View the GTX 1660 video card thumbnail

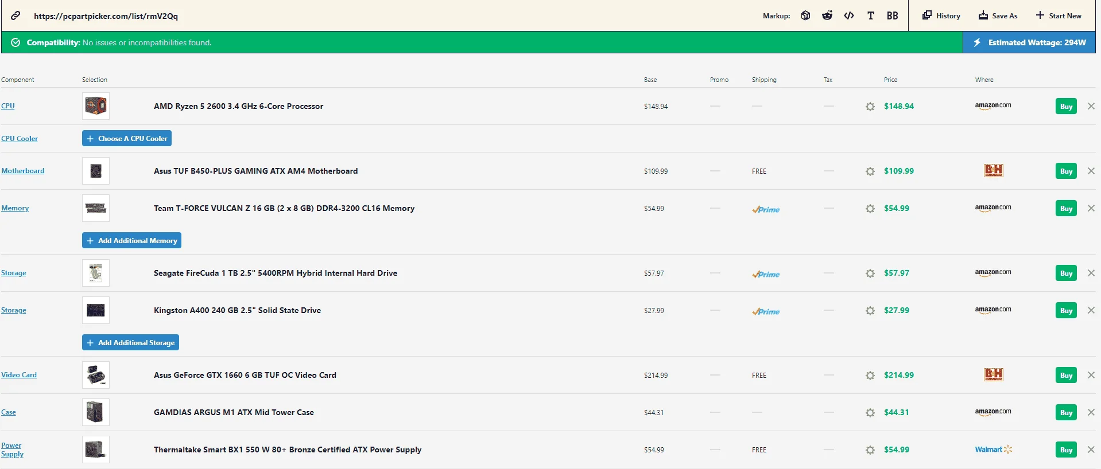(x=96, y=375)
